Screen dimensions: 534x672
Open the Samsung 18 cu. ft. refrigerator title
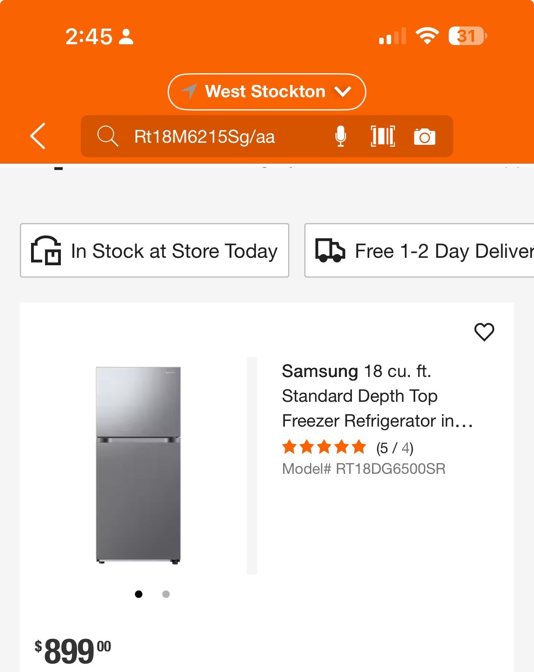377,396
